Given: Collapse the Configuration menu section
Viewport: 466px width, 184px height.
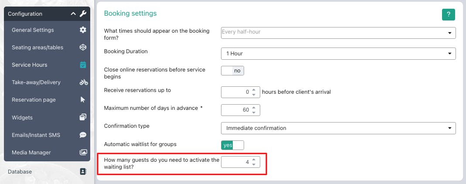Looking at the screenshot, I should point(73,14).
